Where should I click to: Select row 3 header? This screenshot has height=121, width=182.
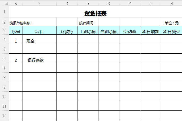tap(4, 31)
